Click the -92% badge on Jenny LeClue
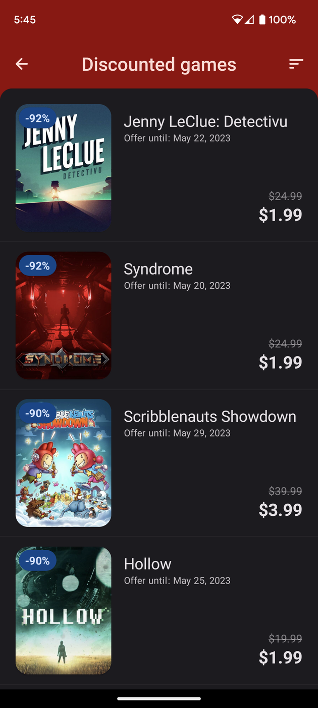This screenshot has height=708, width=318. (x=38, y=118)
